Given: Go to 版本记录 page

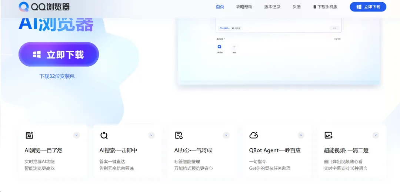Looking at the screenshot, I should point(273,7).
